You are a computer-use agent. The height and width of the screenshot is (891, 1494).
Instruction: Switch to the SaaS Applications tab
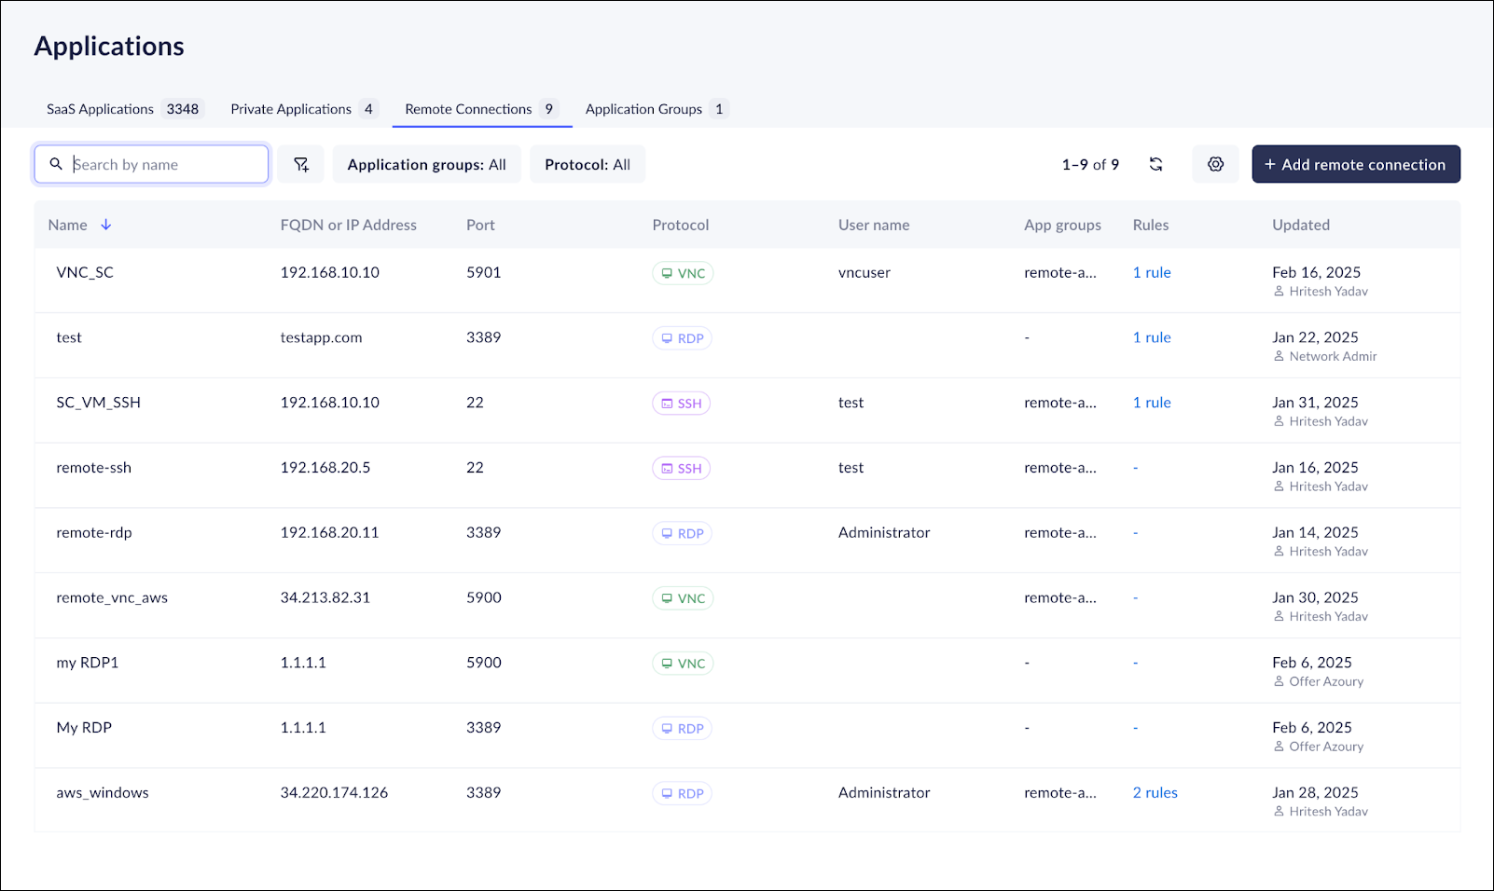(121, 109)
